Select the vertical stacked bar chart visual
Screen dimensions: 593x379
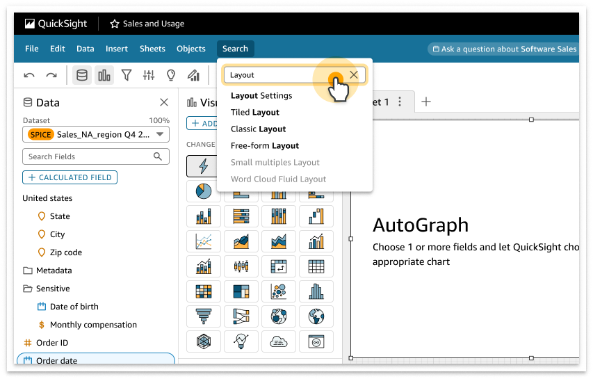tap(204, 216)
